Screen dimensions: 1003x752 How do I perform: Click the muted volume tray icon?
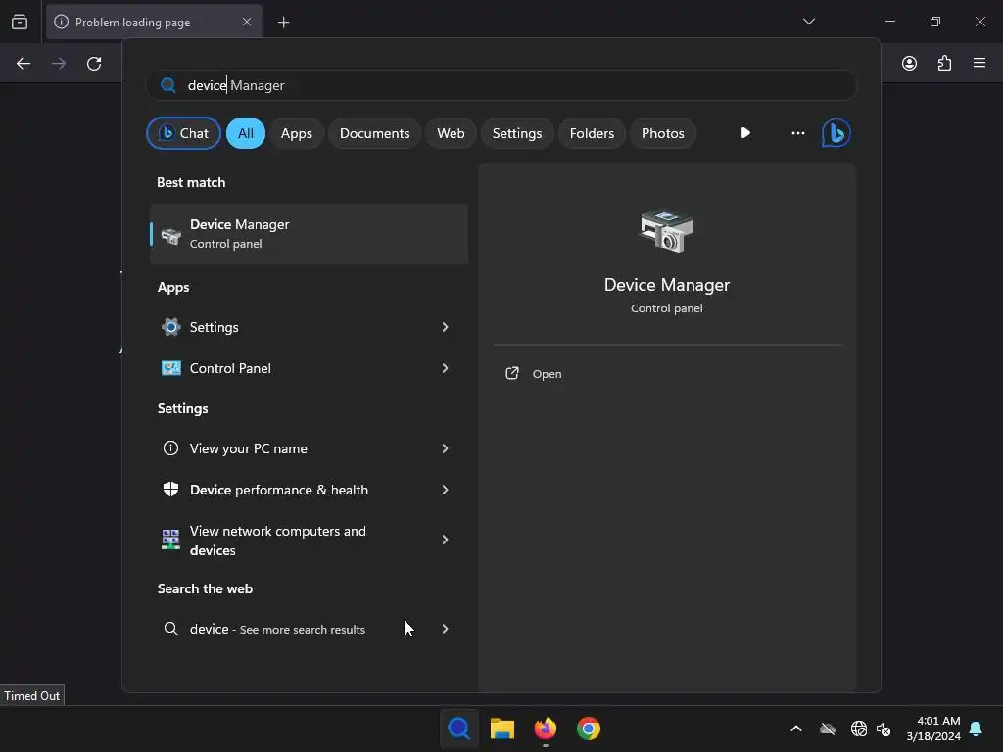884,728
